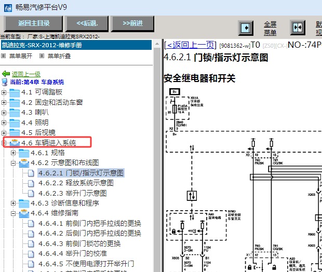This screenshot has width=322, height=272.
Task: Click the page icon of 4.6.4.2
Action: (31, 234)
